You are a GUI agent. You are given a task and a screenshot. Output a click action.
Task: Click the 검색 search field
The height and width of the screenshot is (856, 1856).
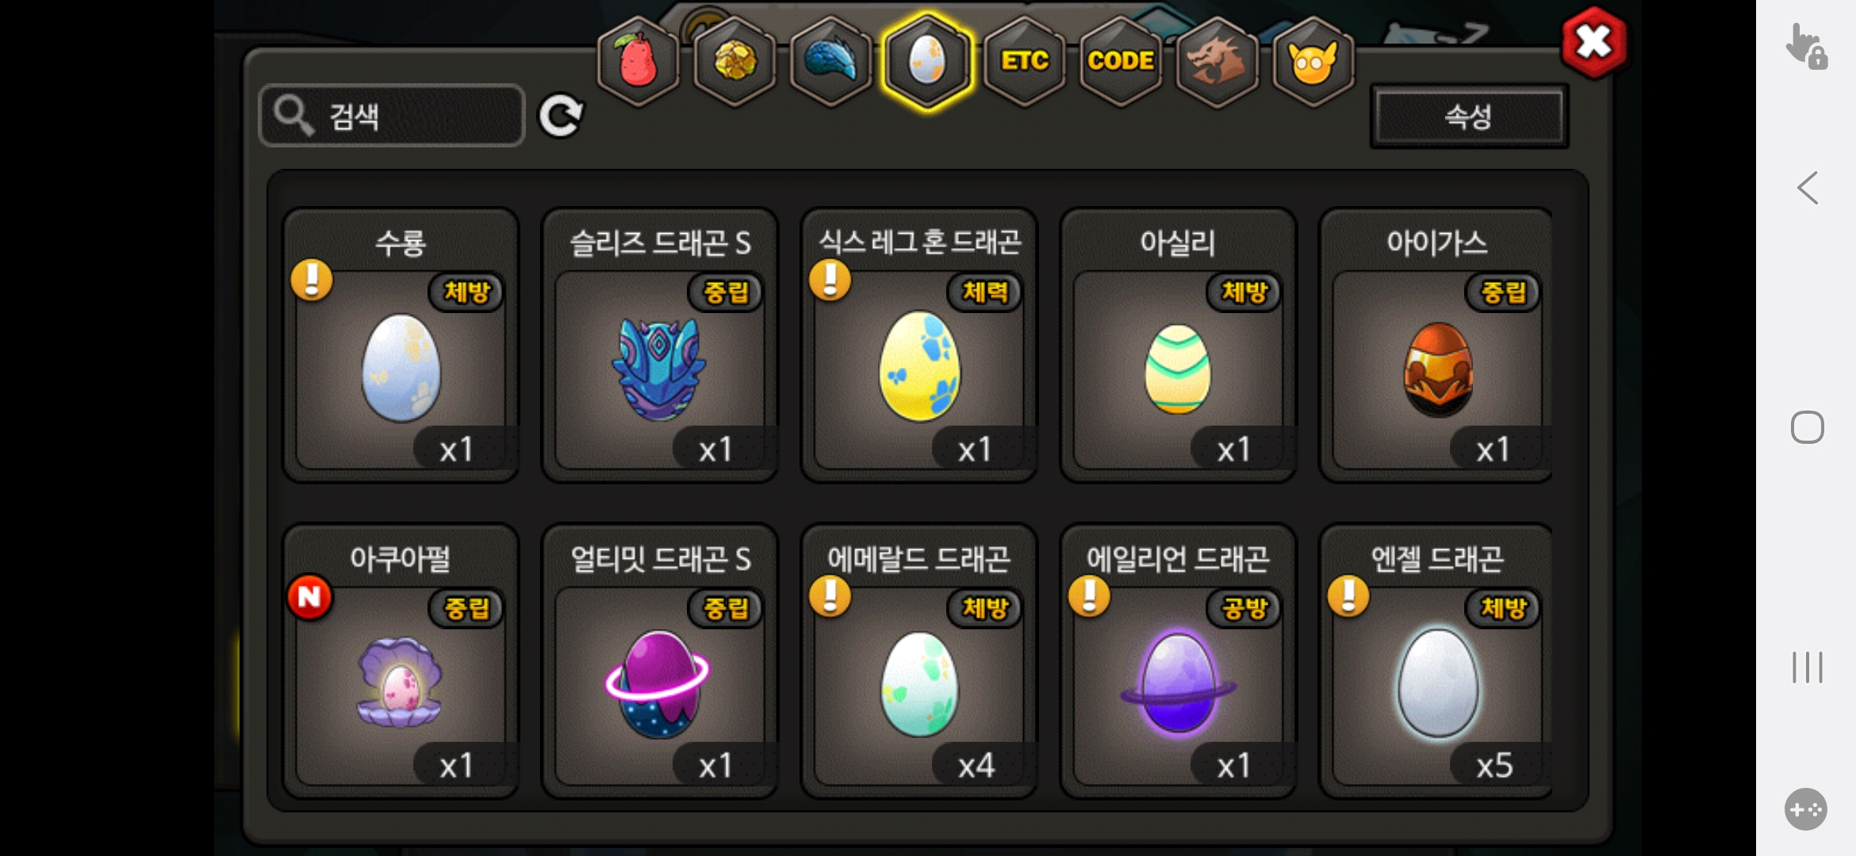click(392, 116)
